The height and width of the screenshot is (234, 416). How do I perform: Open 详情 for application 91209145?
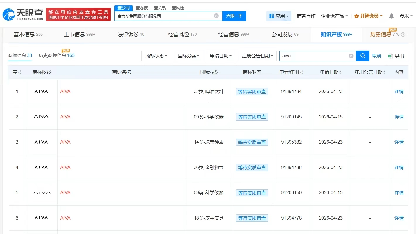[399, 117]
